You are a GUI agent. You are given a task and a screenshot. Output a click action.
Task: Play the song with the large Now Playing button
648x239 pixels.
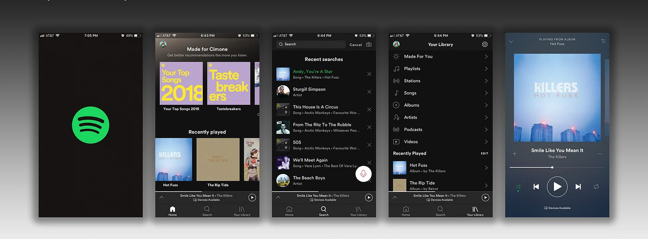tap(557, 186)
